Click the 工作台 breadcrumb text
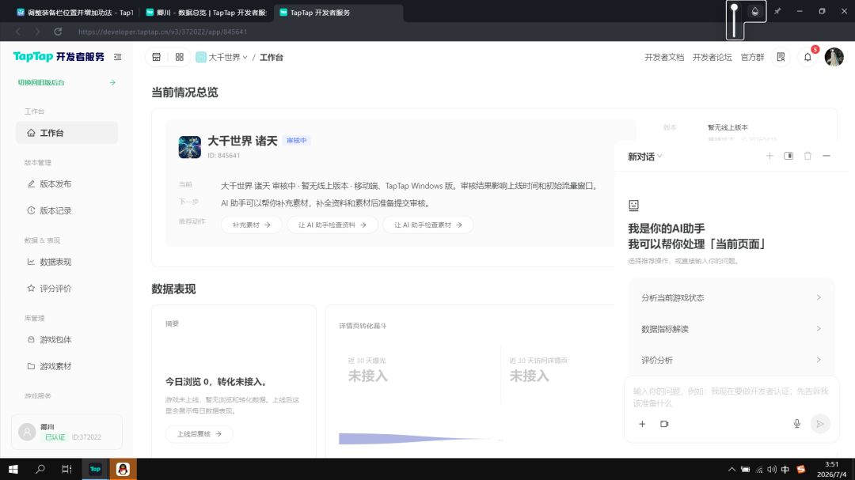Viewport: 855px width, 480px height. [271, 57]
